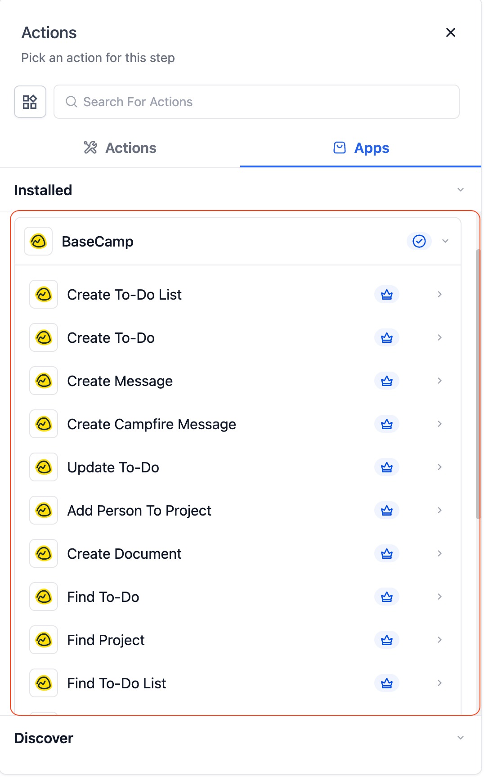The image size is (493, 781).
Task: Select the Find To-Do action
Action: tap(238, 597)
